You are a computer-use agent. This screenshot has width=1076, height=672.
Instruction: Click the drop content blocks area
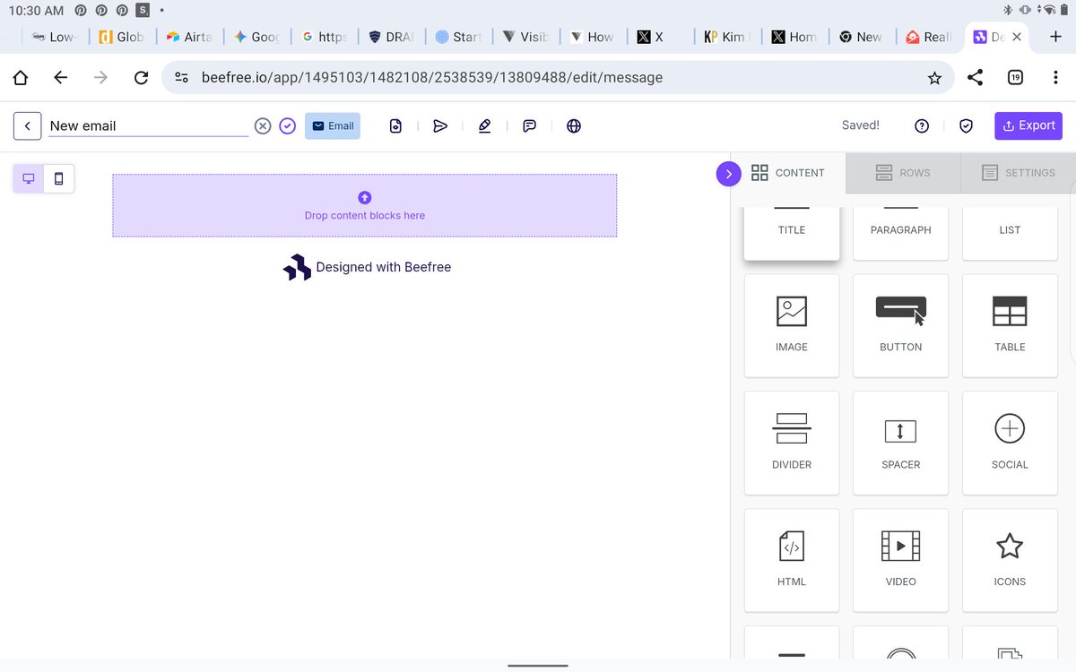(364, 205)
